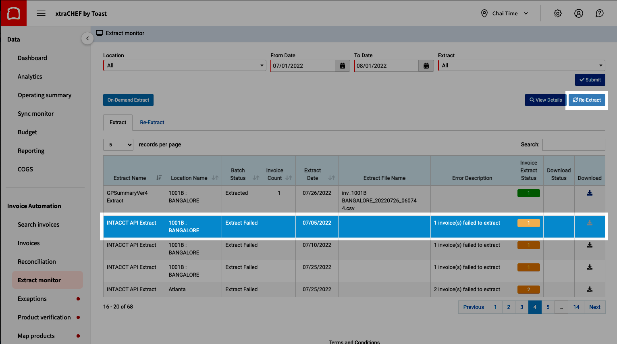
Task: Open the settings gear icon
Action: point(557,13)
